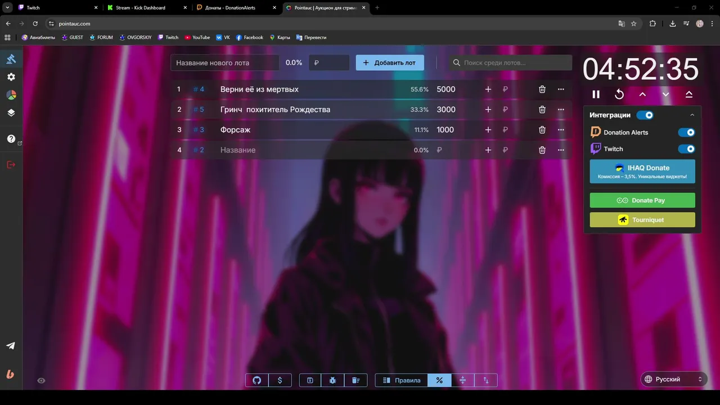Click the 5000 amount of first lot

coord(446,89)
